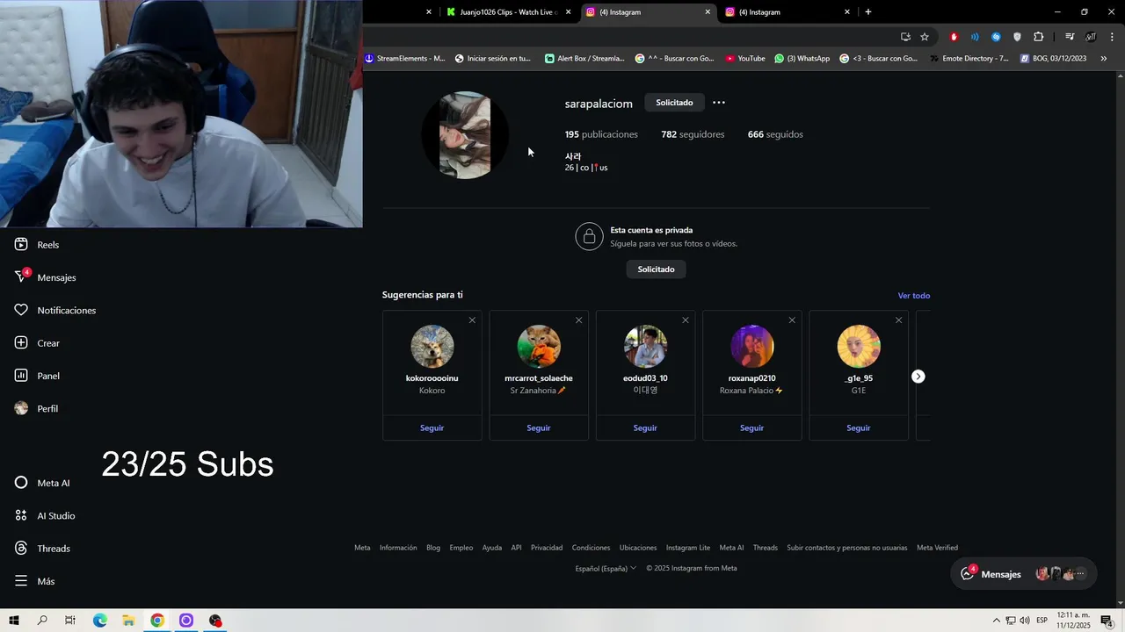
Task: Open Windows taskbar search
Action: point(42,621)
